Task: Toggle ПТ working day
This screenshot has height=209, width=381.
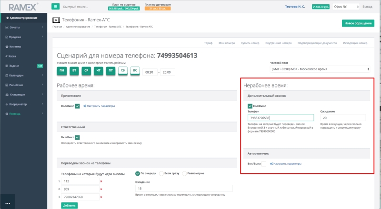Action: pyautogui.click(x=110, y=71)
